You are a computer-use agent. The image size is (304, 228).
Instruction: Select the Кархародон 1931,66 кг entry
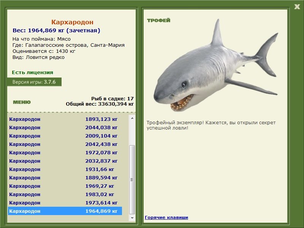(x=65, y=169)
